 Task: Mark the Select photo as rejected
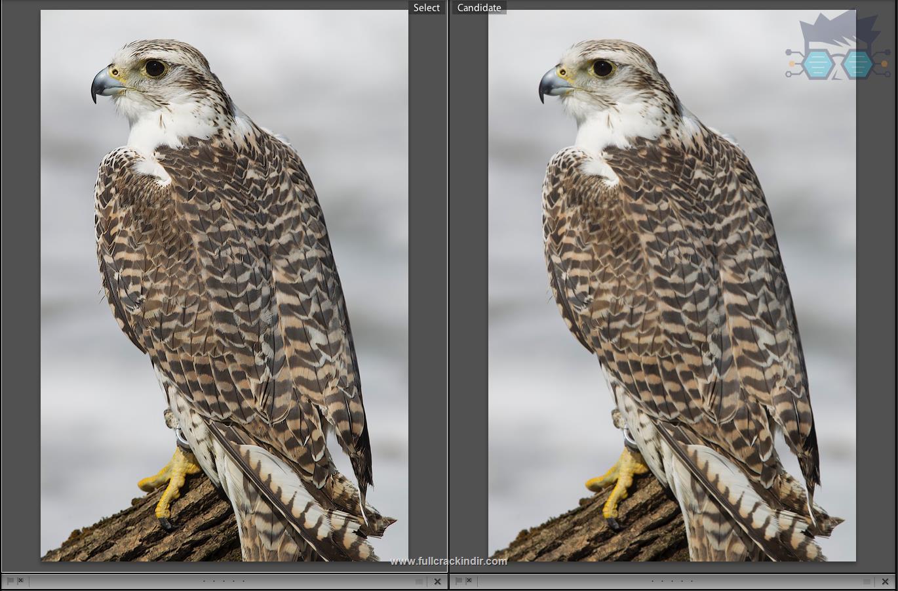(x=20, y=581)
